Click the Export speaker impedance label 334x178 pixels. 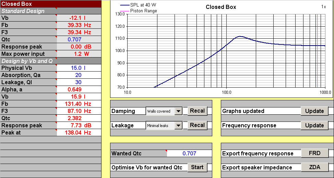pos(257,168)
